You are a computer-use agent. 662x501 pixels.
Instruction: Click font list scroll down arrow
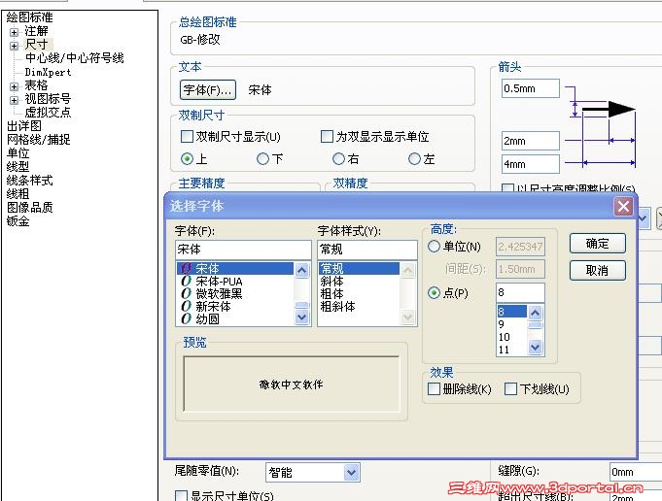(x=302, y=317)
